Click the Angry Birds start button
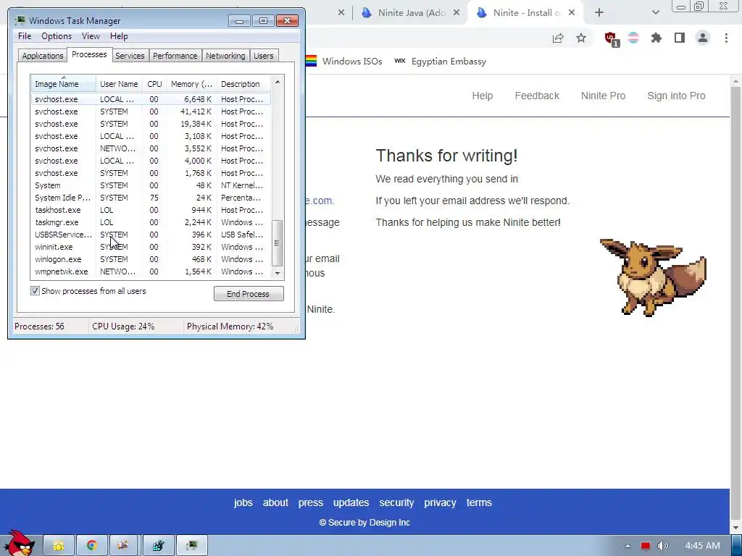 point(19,543)
